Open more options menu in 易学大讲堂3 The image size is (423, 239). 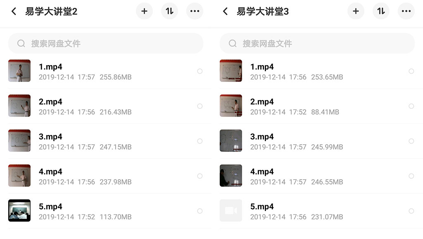tap(406, 11)
